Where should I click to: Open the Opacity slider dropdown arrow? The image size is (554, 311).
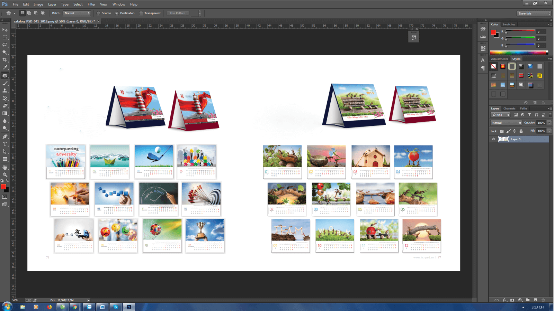pos(549,123)
